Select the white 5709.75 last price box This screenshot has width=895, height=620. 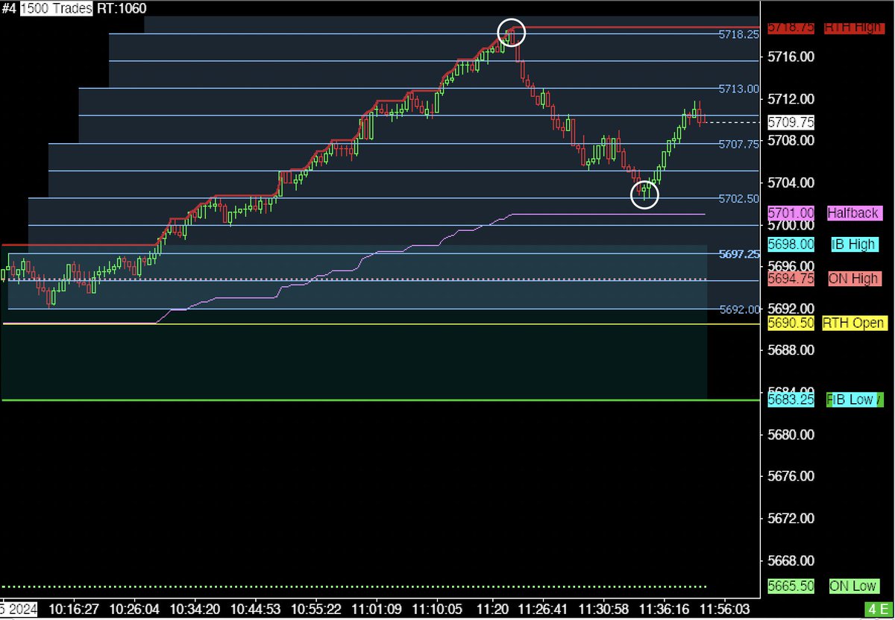pos(791,122)
